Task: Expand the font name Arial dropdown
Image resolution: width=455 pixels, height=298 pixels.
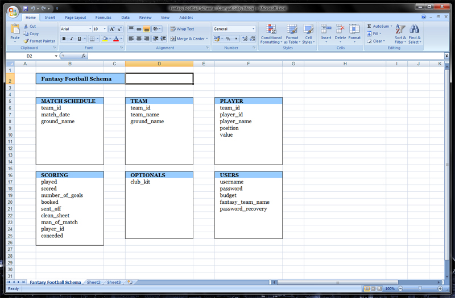Action: pyautogui.click(x=90, y=29)
